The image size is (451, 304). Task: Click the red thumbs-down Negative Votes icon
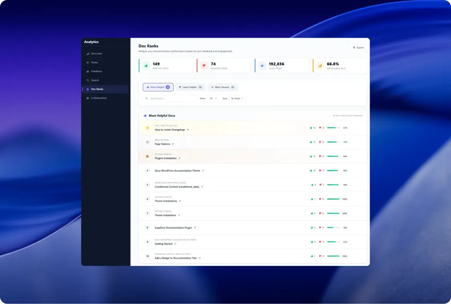pyautogui.click(x=204, y=66)
